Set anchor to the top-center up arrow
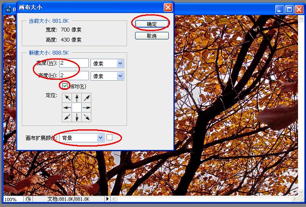 (77, 98)
